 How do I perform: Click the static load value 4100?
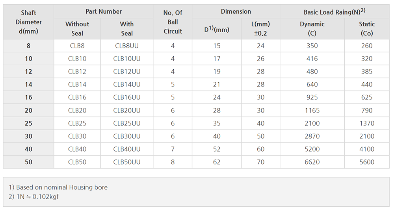(367, 149)
